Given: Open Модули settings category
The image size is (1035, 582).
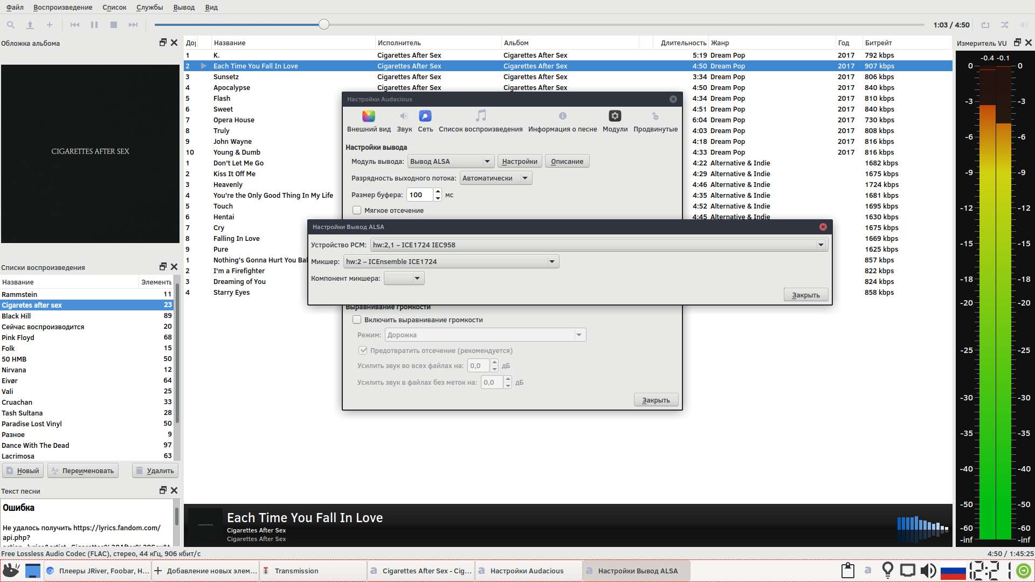Looking at the screenshot, I should 615,121.
